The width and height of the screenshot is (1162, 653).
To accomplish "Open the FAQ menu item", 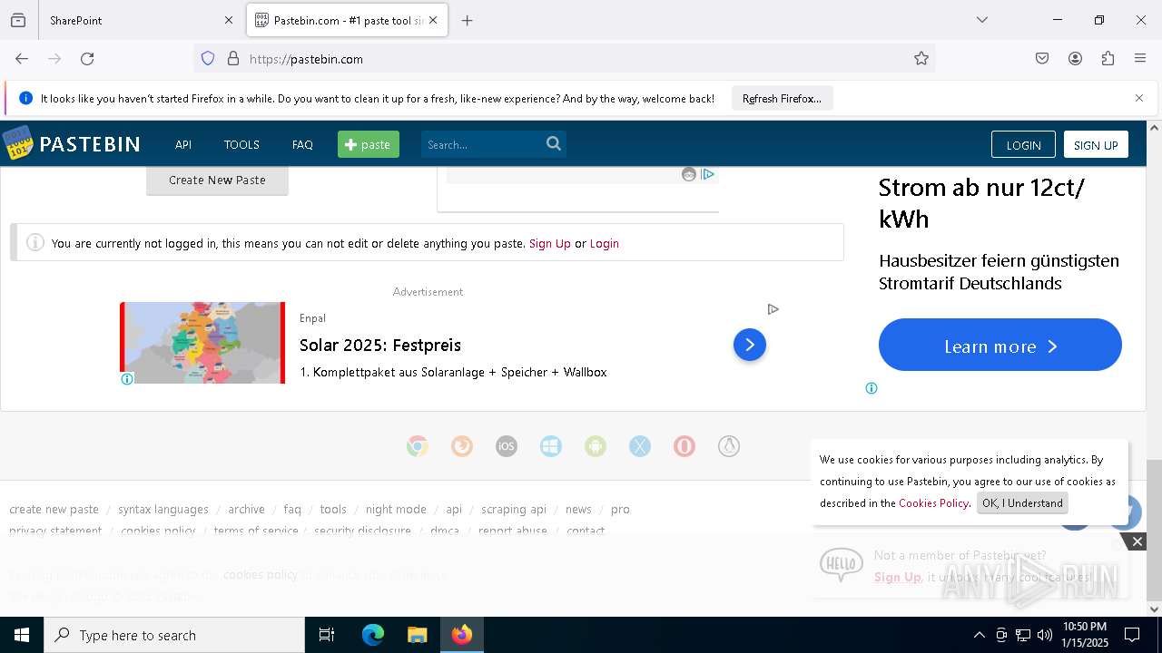I will [302, 144].
